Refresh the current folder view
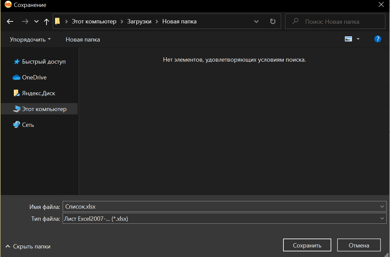 [x=273, y=21]
